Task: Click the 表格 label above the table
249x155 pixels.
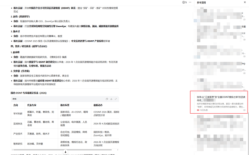Action: (14, 99)
